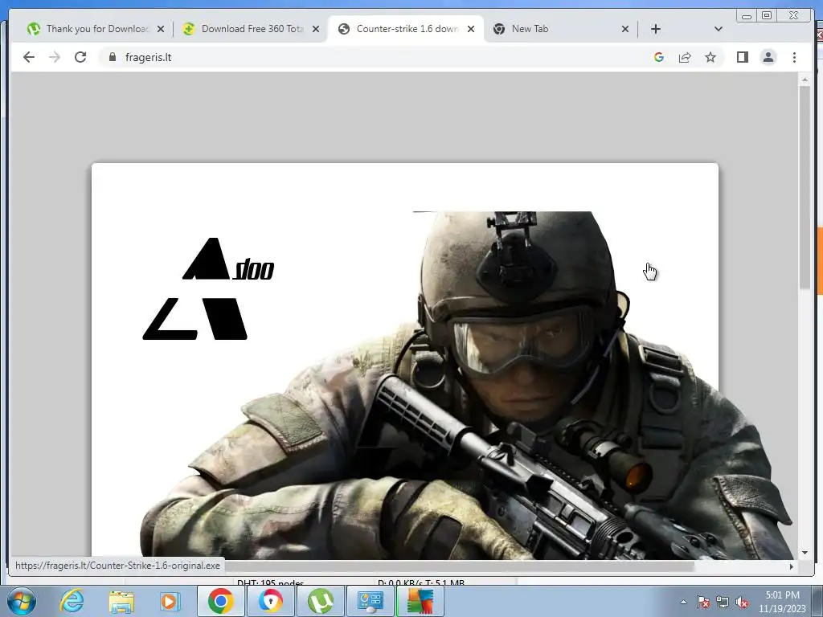823x617 pixels.
Task: Open the muted volume tray icon
Action: click(x=742, y=603)
